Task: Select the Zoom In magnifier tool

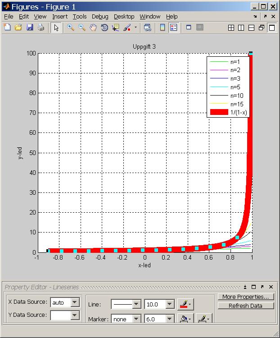Action: tap(70, 27)
